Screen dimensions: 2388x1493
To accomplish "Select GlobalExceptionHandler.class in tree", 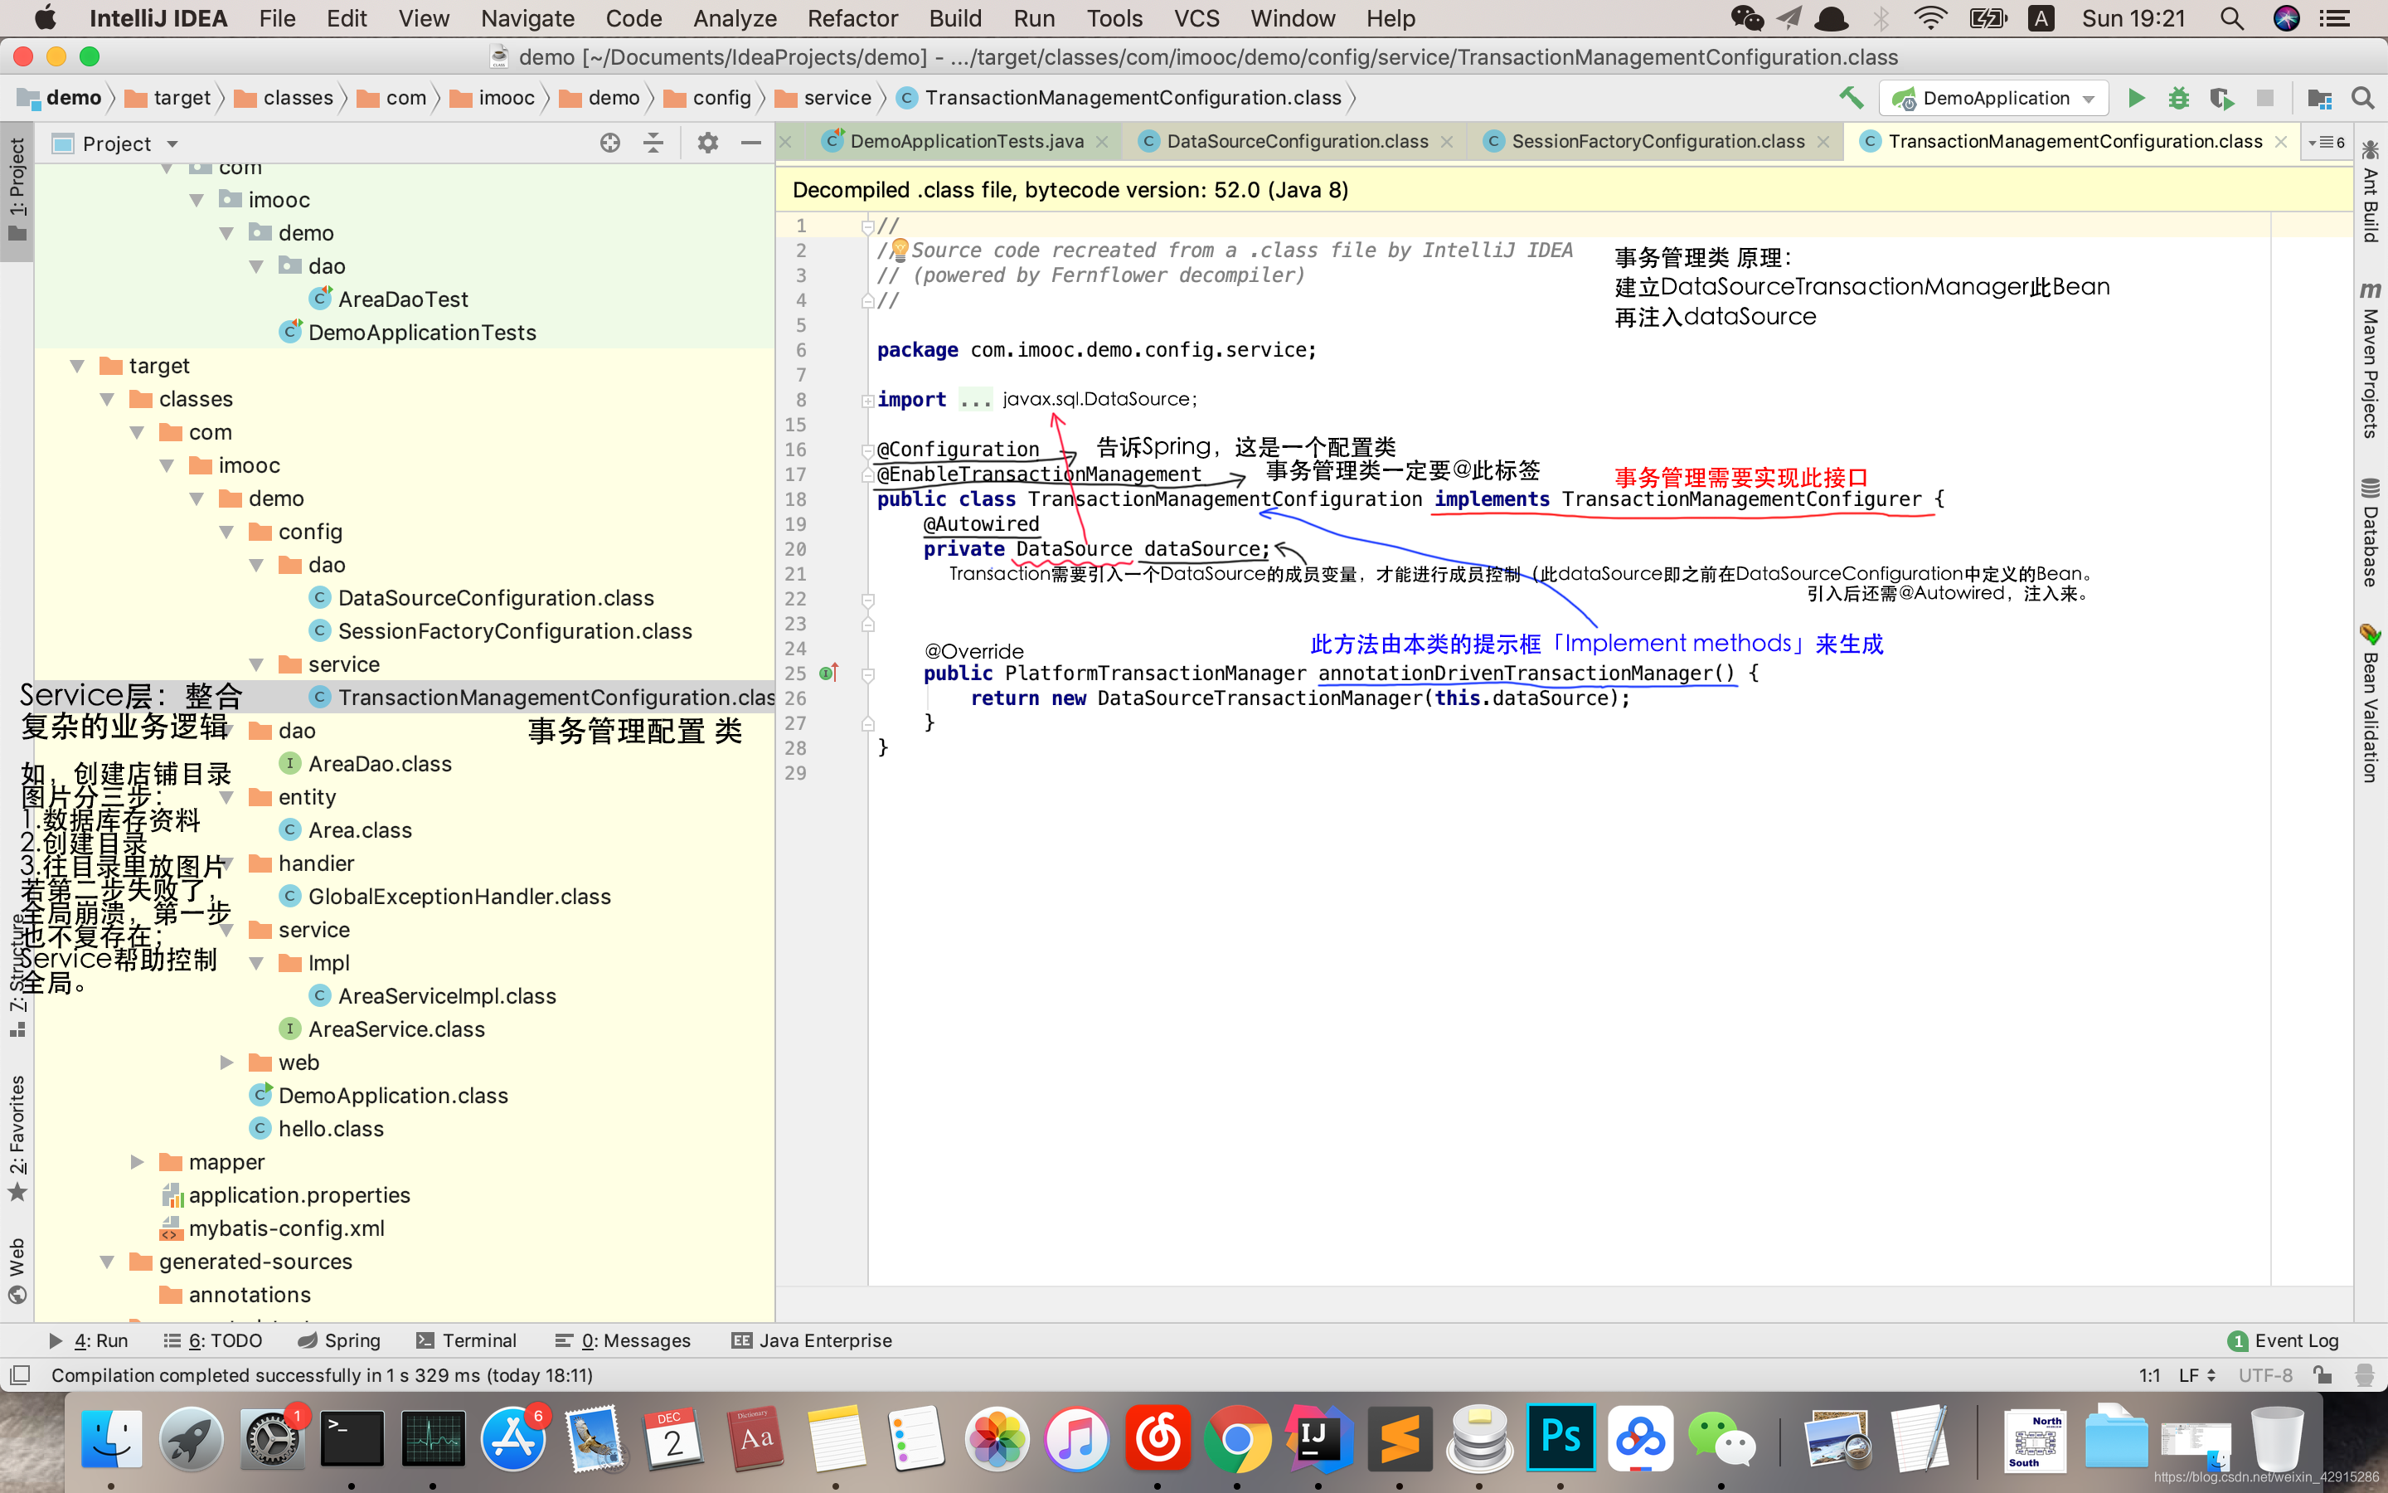I will pos(459,896).
